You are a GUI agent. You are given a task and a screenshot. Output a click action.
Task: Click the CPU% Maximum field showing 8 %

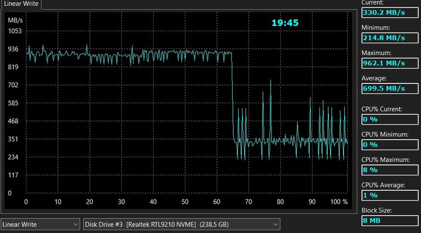(390, 170)
